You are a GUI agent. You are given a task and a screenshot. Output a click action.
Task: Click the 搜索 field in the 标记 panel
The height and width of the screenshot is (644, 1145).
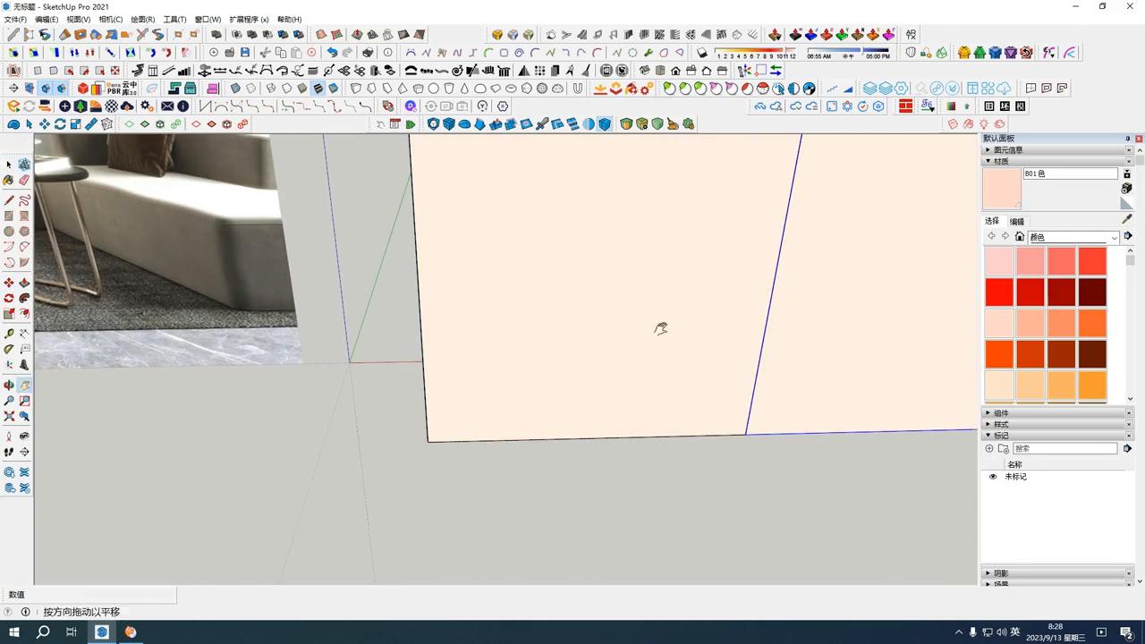pos(1064,447)
